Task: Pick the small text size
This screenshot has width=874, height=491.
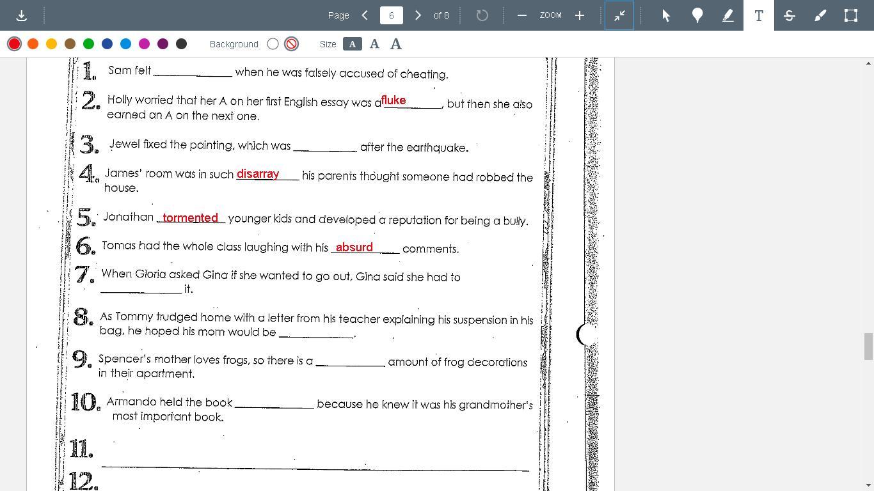Action: [x=352, y=44]
